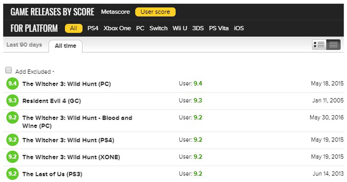Open Resident Evil 4 (GC) game page
The height and width of the screenshot is (182, 347).
(51, 101)
